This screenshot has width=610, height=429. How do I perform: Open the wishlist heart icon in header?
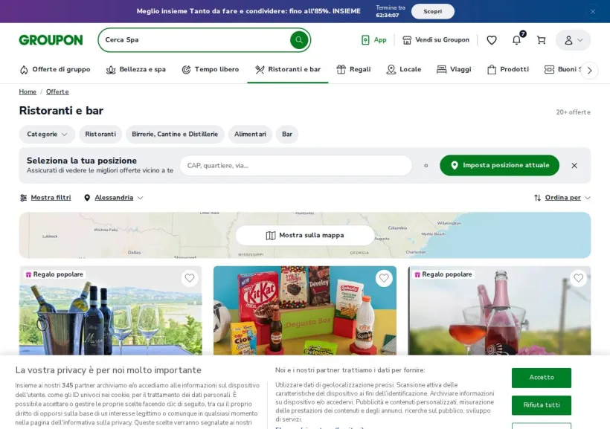pyautogui.click(x=492, y=40)
